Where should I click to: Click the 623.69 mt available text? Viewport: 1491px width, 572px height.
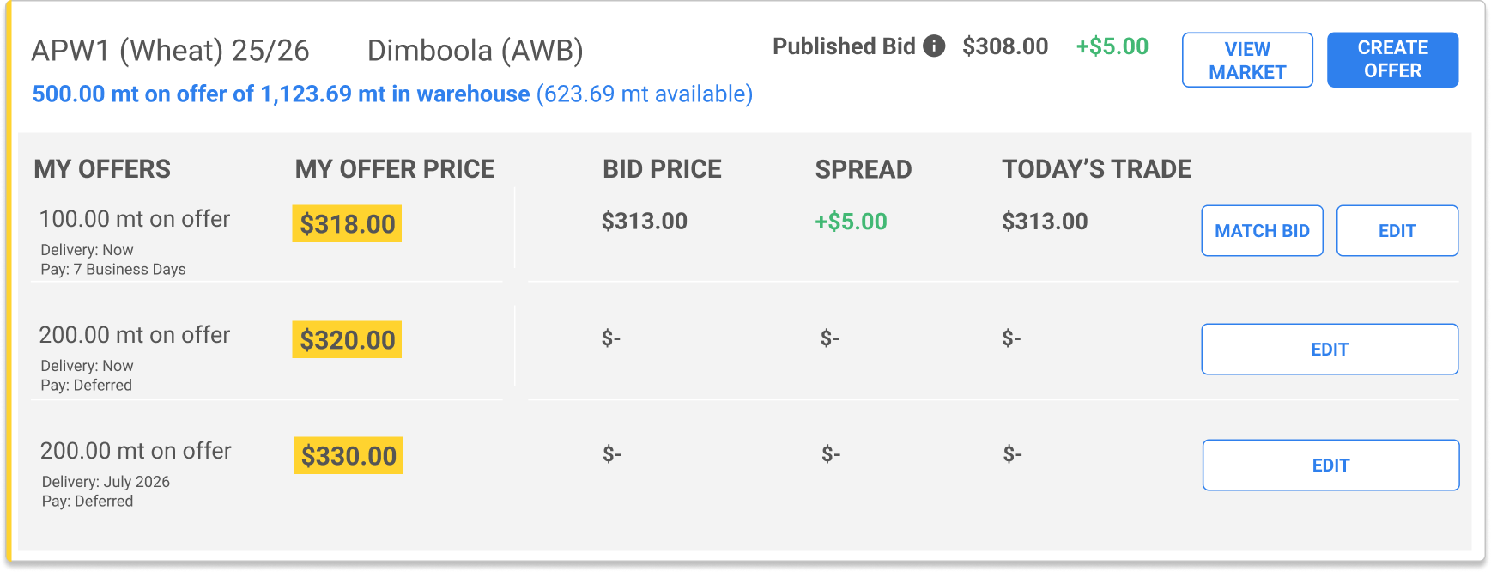[643, 94]
